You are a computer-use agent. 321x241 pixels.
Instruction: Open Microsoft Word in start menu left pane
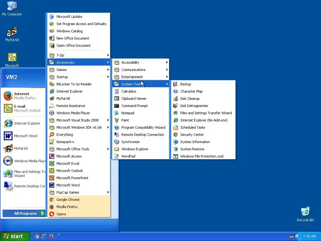point(23,136)
